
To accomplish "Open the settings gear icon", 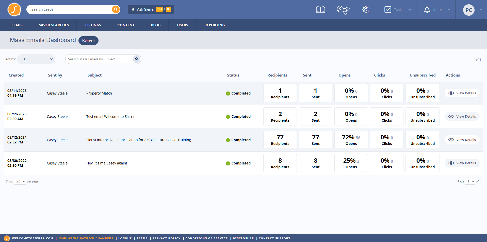I will click(x=366, y=10).
